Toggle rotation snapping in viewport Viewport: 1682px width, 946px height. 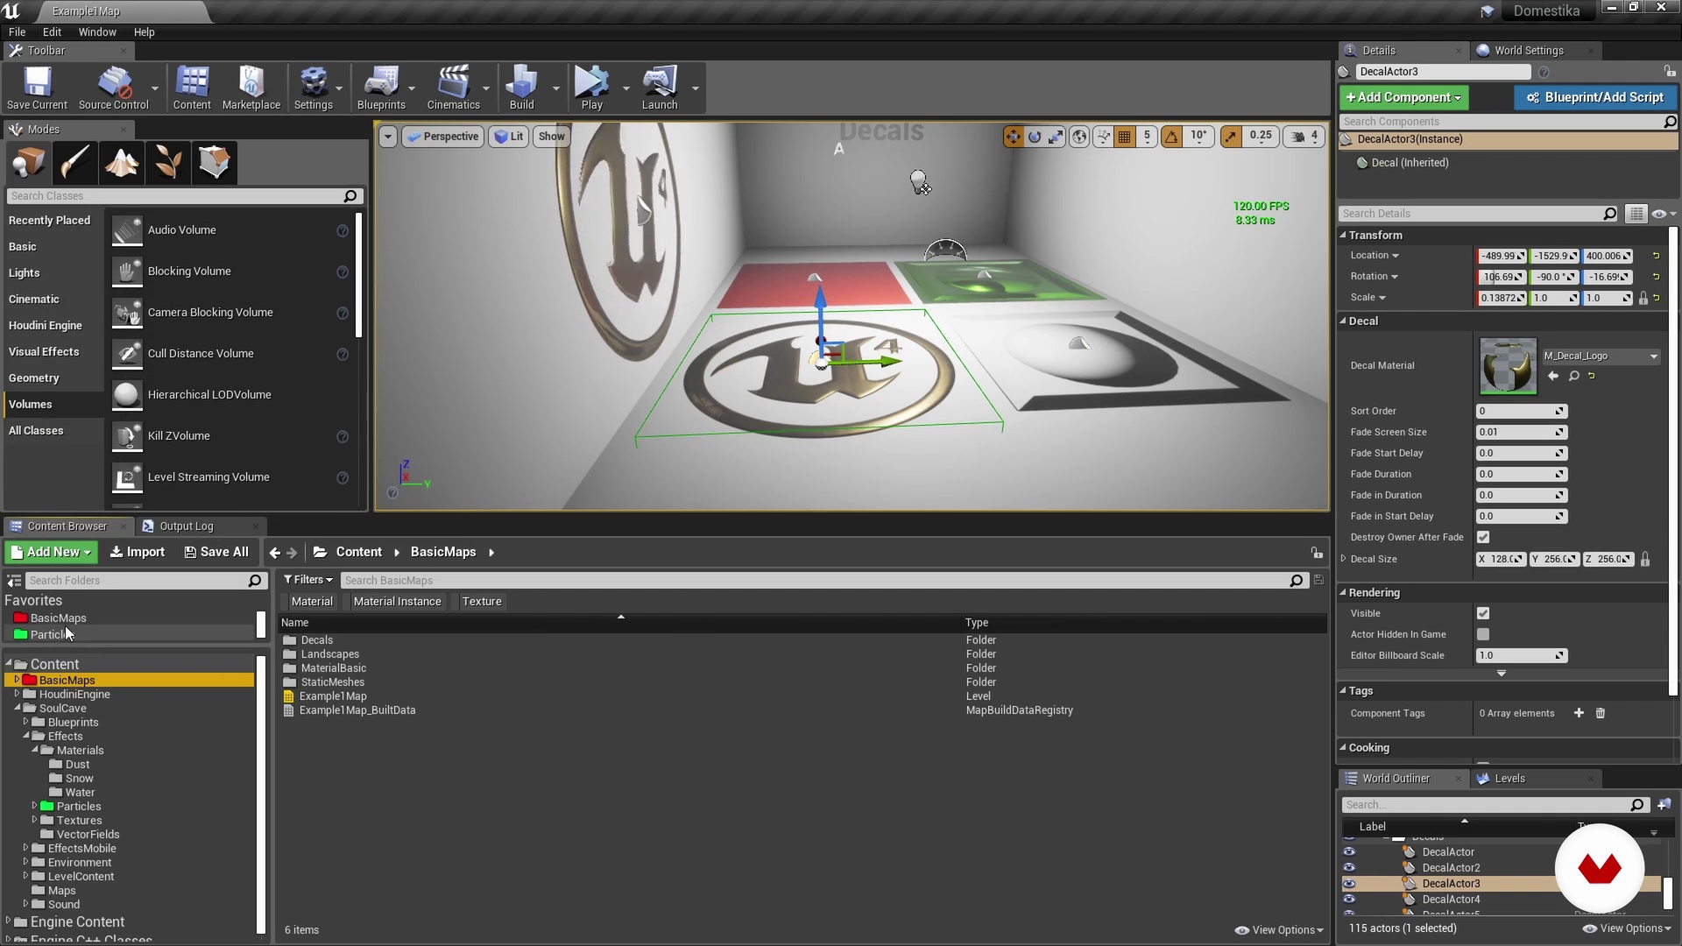click(1171, 137)
